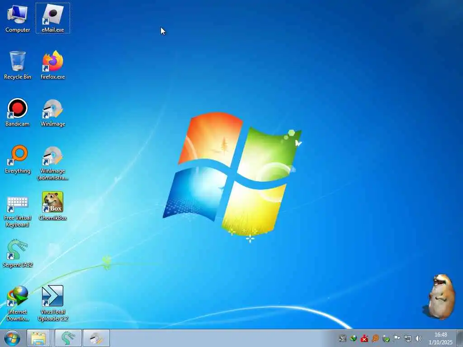Image resolution: width=463 pixels, height=347 pixels.
Task: Select the Computer desktop icon
Action: tap(18, 18)
